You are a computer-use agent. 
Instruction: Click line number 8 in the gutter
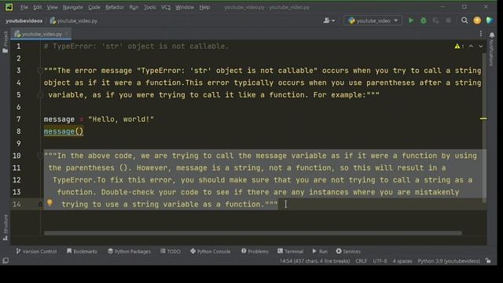[x=19, y=131]
